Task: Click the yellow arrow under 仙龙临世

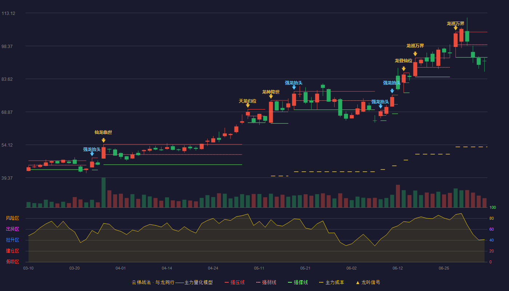Action: pyautogui.click(x=104, y=140)
